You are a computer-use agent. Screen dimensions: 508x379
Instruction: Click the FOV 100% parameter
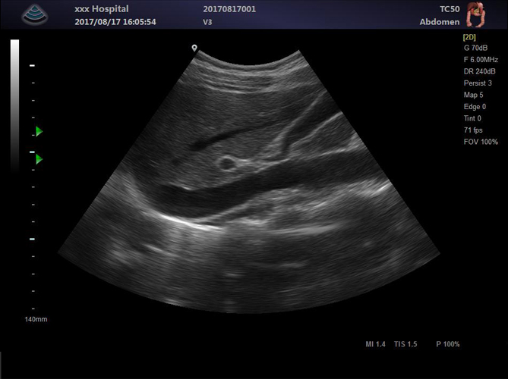[481, 142]
